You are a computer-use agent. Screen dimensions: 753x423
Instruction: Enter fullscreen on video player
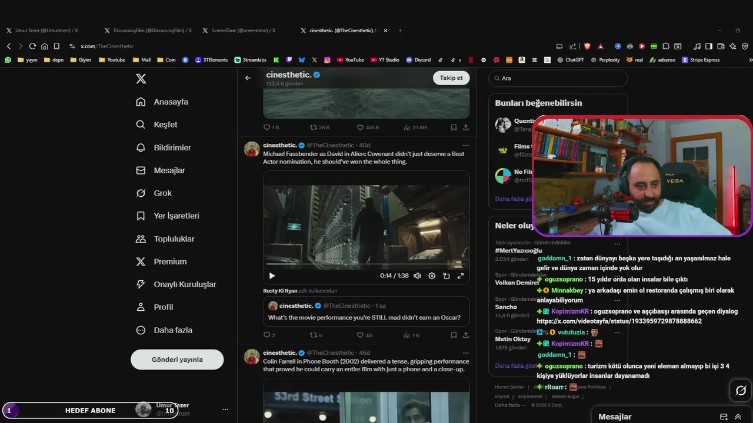coord(461,276)
